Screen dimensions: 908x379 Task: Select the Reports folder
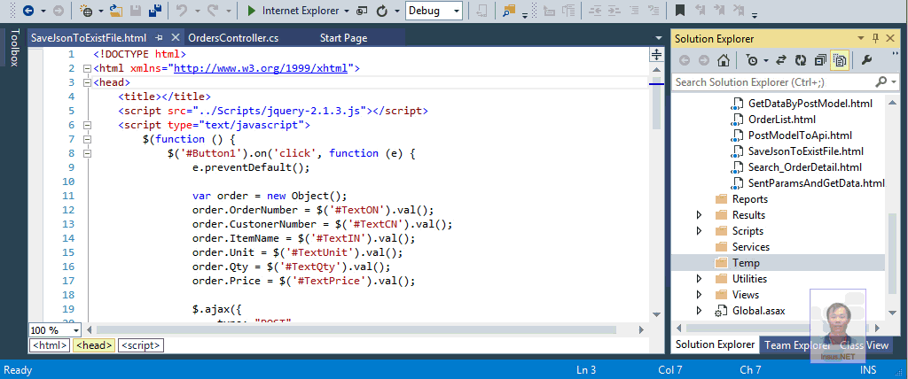(750, 199)
